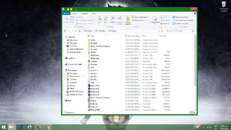Create a folder with Nueva carpeta

coord(128,20)
